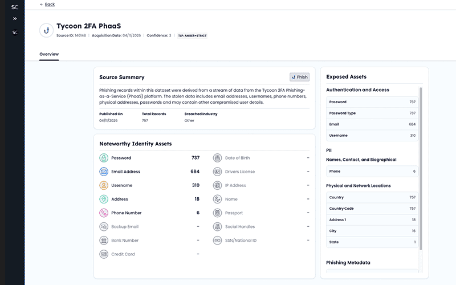The width and height of the screenshot is (456, 285).
Task: Select the Address 1 row
Action: point(372,220)
